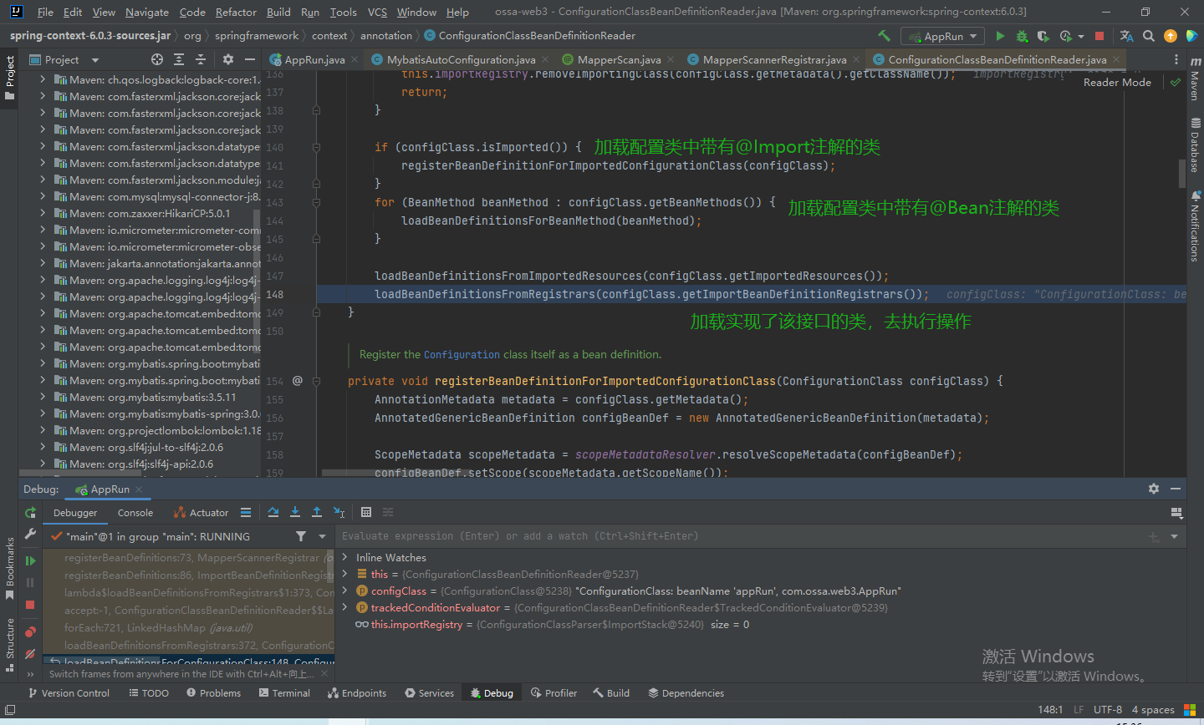Debug AppRun with bug icon
This screenshot has height=725, width=1204.
click(1022, 36)
